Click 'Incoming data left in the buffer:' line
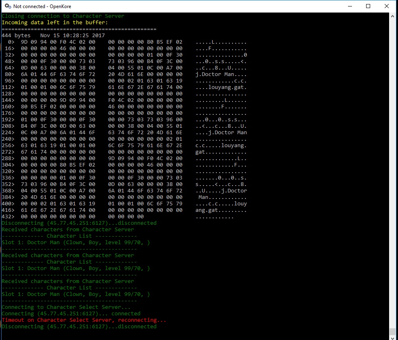The width and height of the screenshot is (398, 340). click(x=55, y=22)
